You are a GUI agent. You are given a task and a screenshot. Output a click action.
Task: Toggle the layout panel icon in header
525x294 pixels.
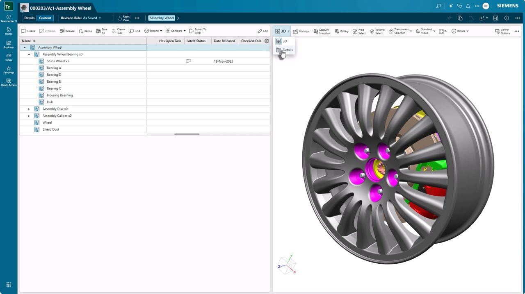[x=495, y=18]
